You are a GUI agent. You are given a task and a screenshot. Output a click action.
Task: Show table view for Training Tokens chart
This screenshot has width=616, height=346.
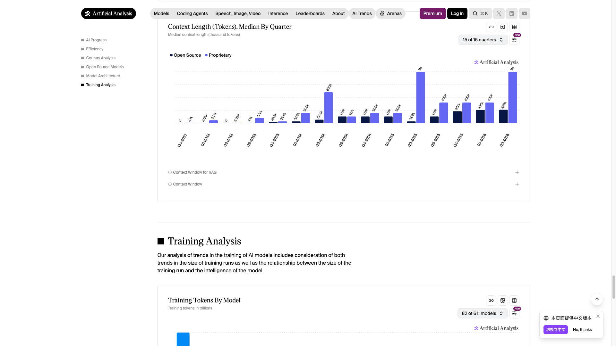(x=514, y=301)
